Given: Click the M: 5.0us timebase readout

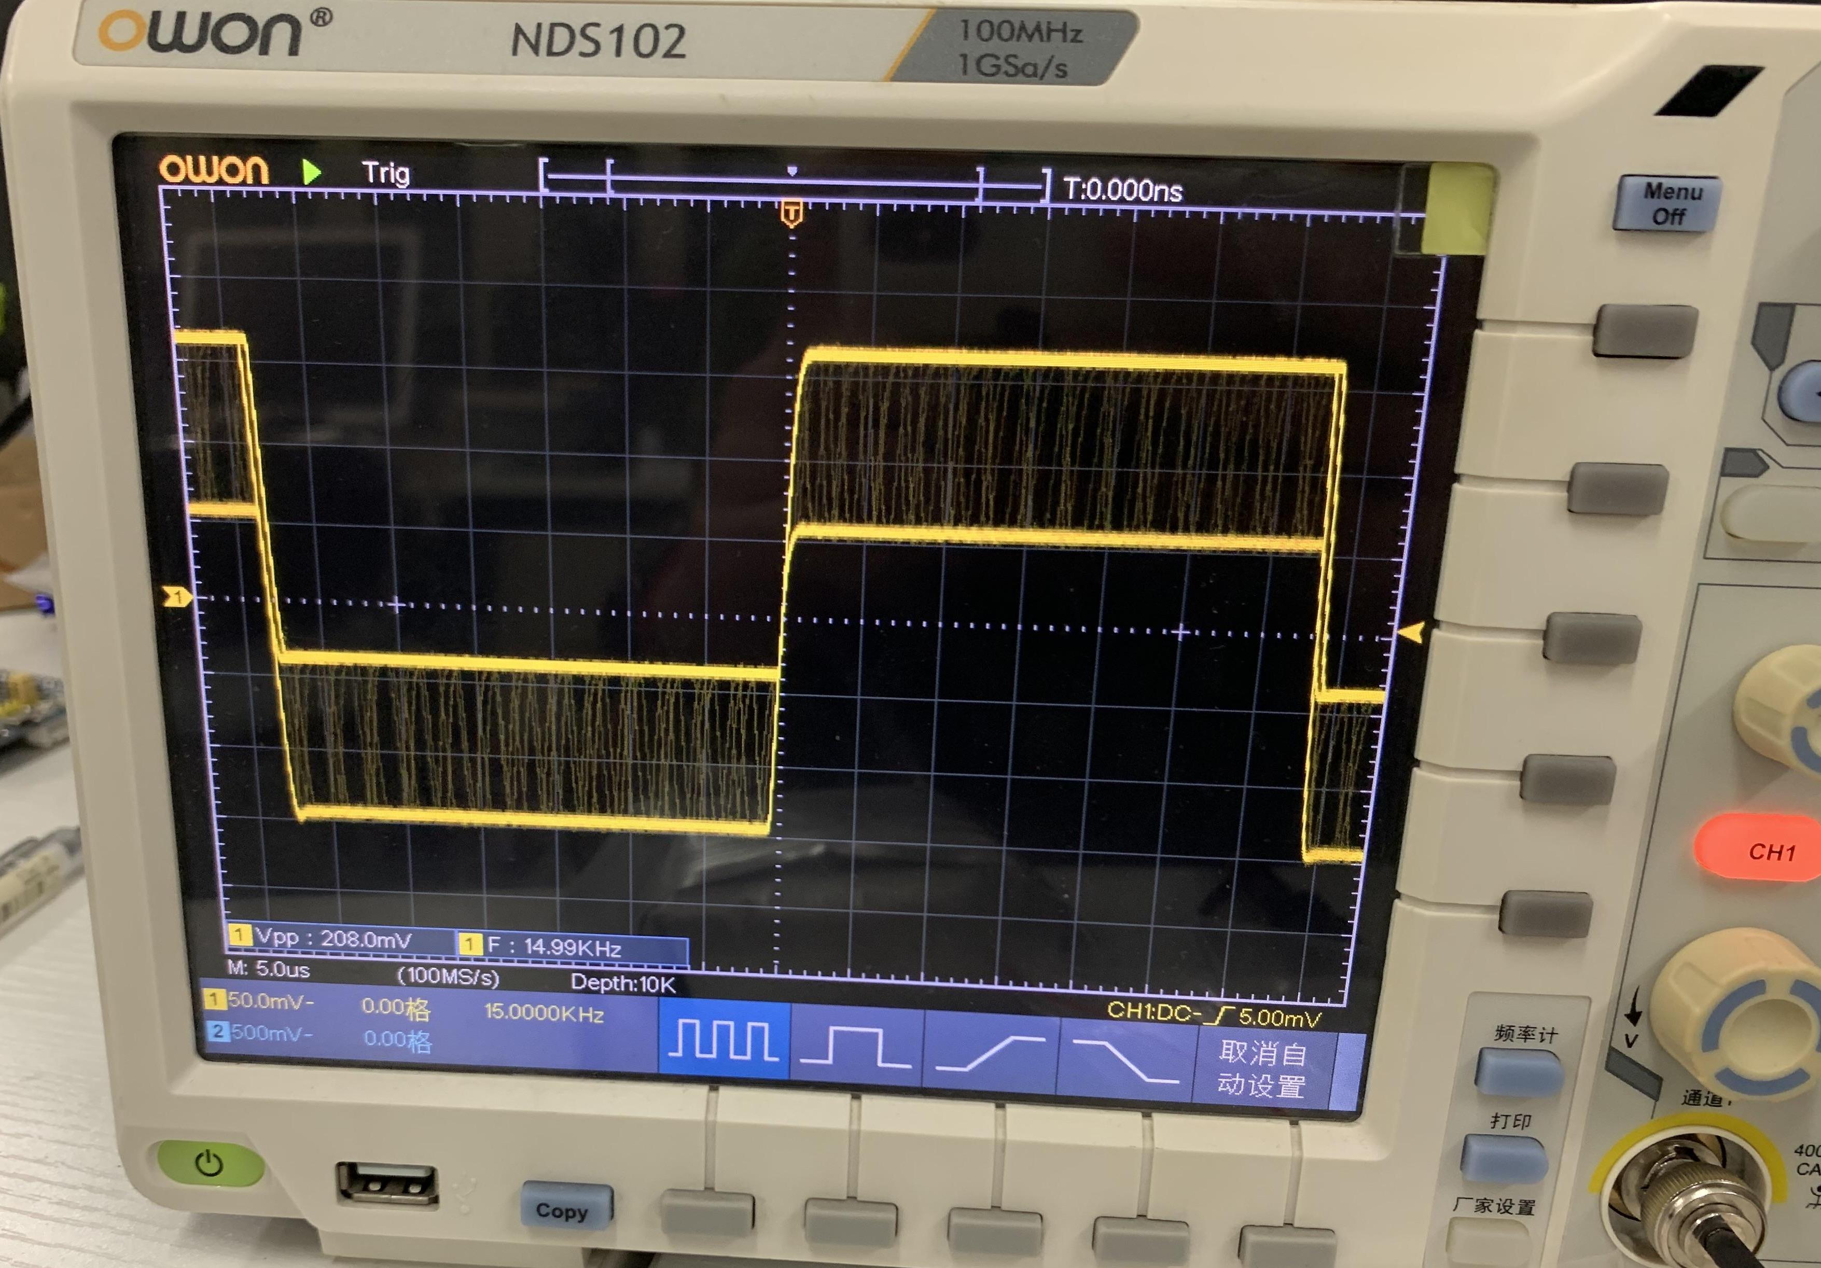Looking at the screenshot, I should pyautogui.click(x=268, y=969).
